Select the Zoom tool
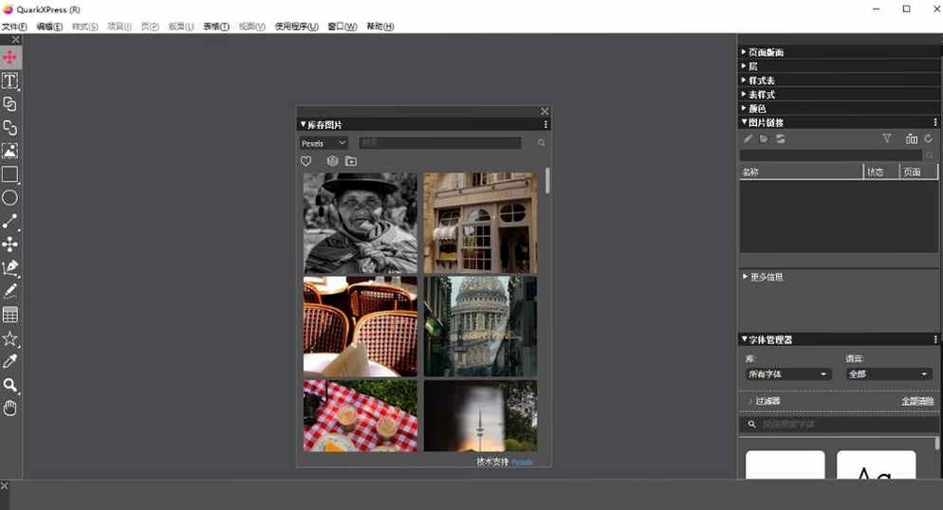943x510 pixels. pos(10,385)
